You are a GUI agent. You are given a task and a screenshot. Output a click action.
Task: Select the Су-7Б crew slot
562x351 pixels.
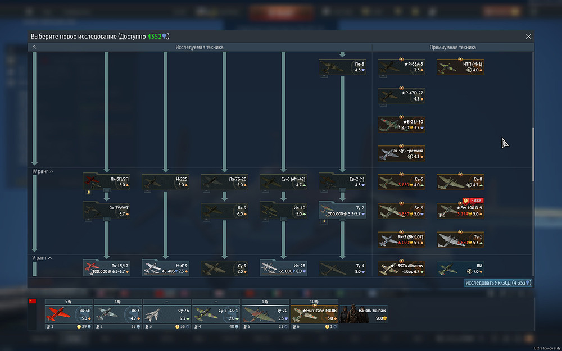(x=167, y=314)
